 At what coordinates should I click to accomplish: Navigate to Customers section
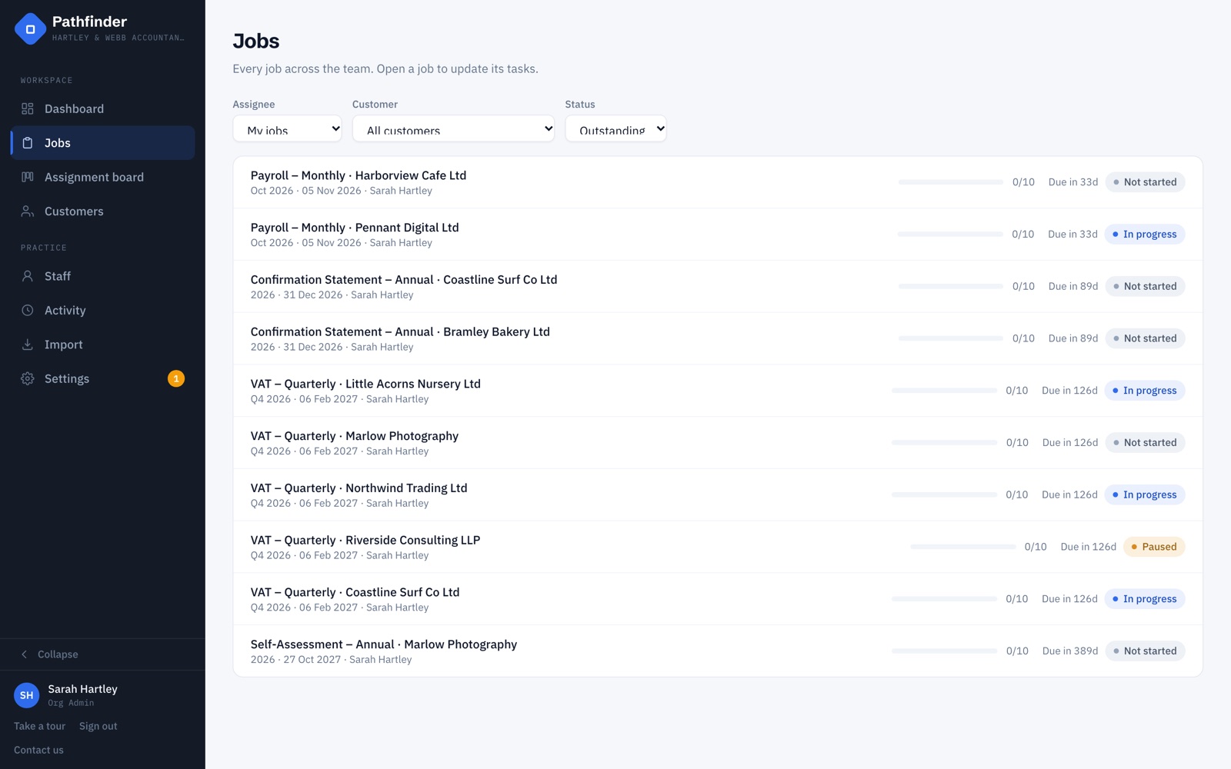(x=102, y=211)
